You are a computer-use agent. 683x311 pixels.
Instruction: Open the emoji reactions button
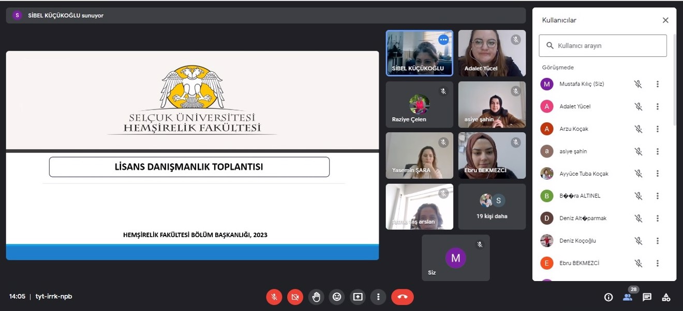pyautogui.click(x=337, y=297)
